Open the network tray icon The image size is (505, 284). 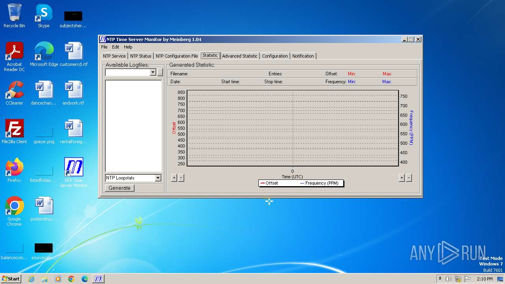pos(458,279)
